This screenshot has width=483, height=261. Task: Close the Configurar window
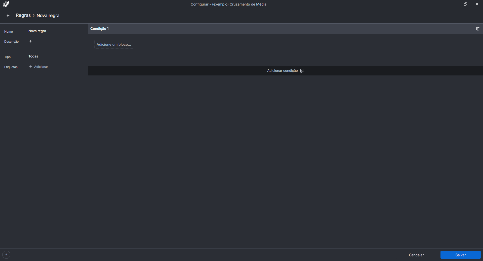(x=477, y=4)
